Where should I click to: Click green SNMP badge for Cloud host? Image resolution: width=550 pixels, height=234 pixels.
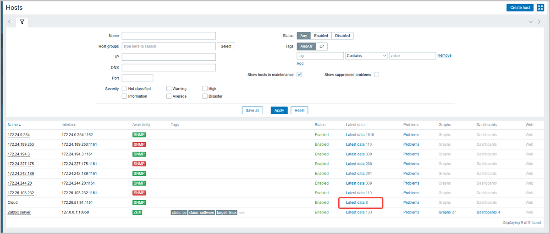139,202
